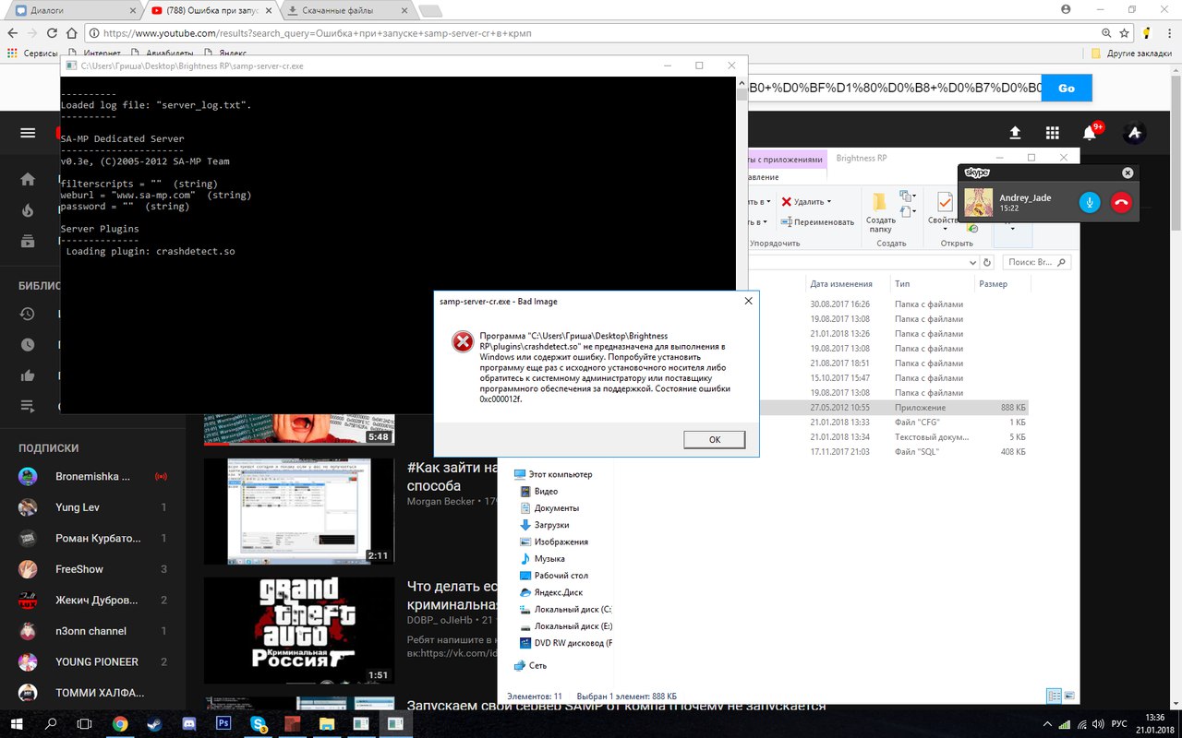This screenshot has width=1182, height=738.
Task: Click the Explorer search box
Action: tap(1036, 262)
